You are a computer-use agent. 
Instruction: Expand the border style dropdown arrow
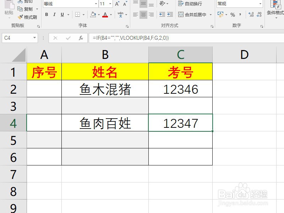coord(83,15)
